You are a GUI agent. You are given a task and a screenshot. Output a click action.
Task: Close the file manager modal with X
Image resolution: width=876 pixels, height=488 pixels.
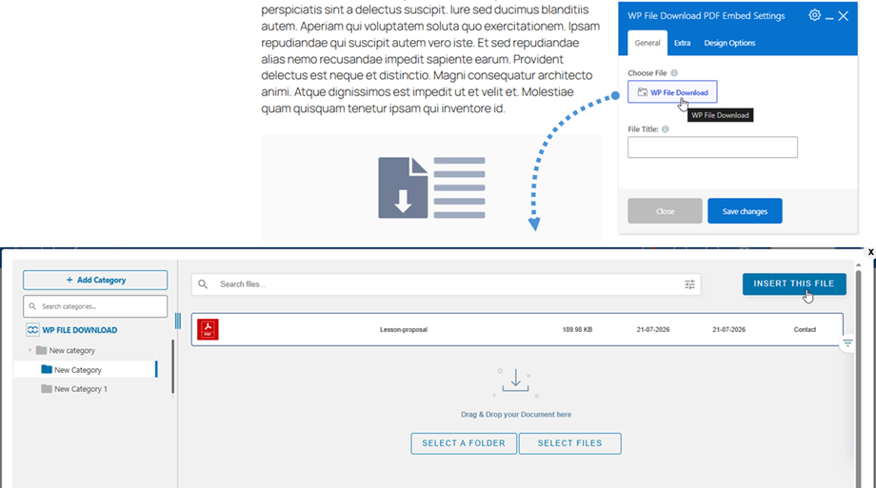coord(870,252)
